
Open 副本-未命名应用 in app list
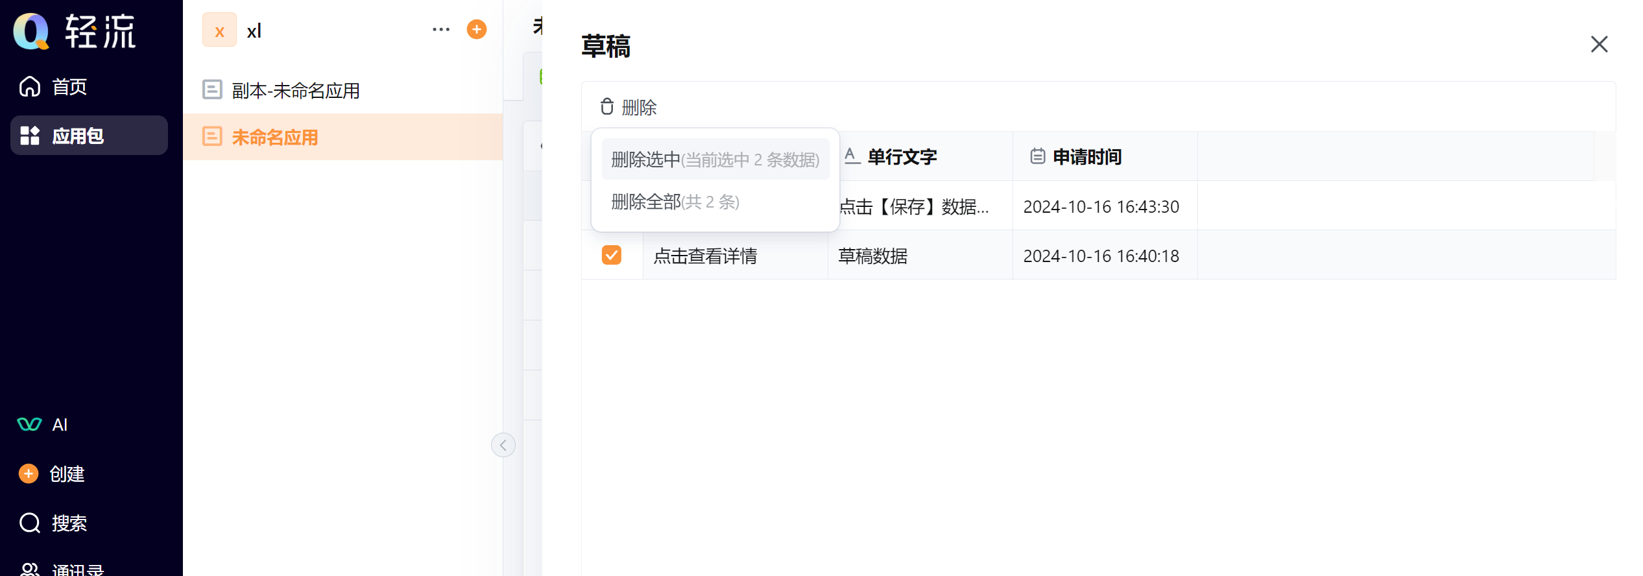coord(342,90)
